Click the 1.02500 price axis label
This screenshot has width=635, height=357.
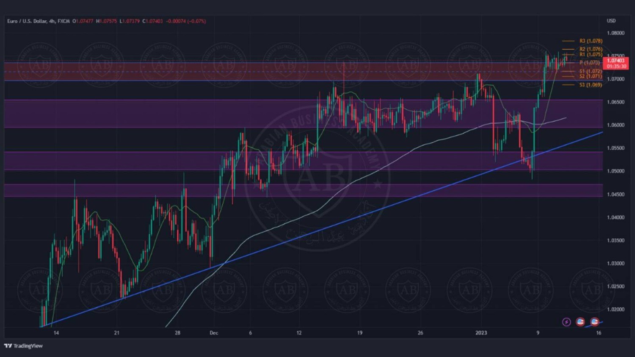pos(616,286)
